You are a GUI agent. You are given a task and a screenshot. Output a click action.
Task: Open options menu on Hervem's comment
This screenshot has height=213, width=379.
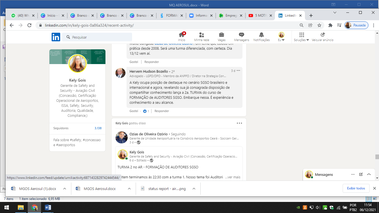point(238,71)
